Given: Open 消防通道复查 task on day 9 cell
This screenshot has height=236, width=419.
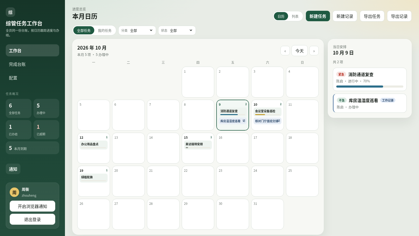Looking at the screenshot, I should pos(233,112).
